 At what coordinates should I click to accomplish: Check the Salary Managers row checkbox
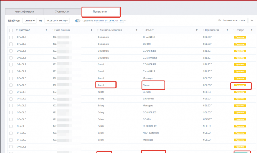(11, 106)
